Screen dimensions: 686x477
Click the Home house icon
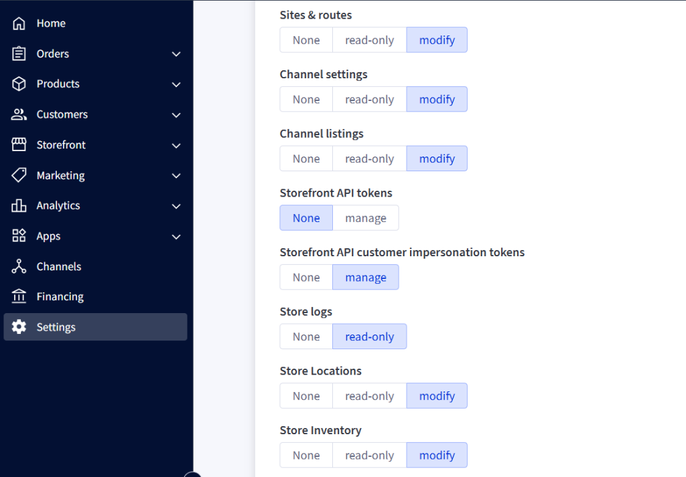tap(19, 23)
